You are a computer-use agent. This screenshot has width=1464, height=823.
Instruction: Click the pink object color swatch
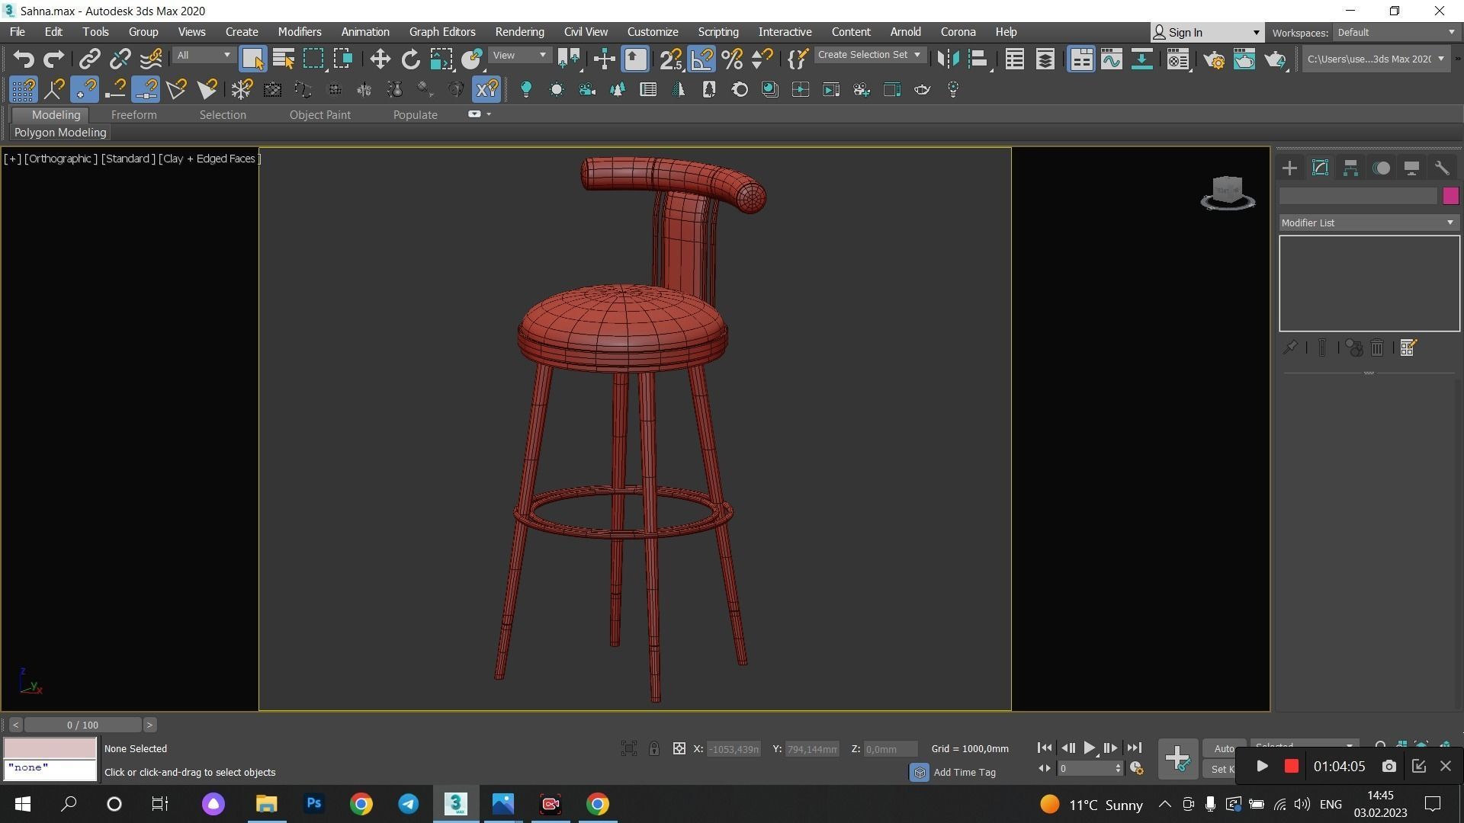point(1450,197)
